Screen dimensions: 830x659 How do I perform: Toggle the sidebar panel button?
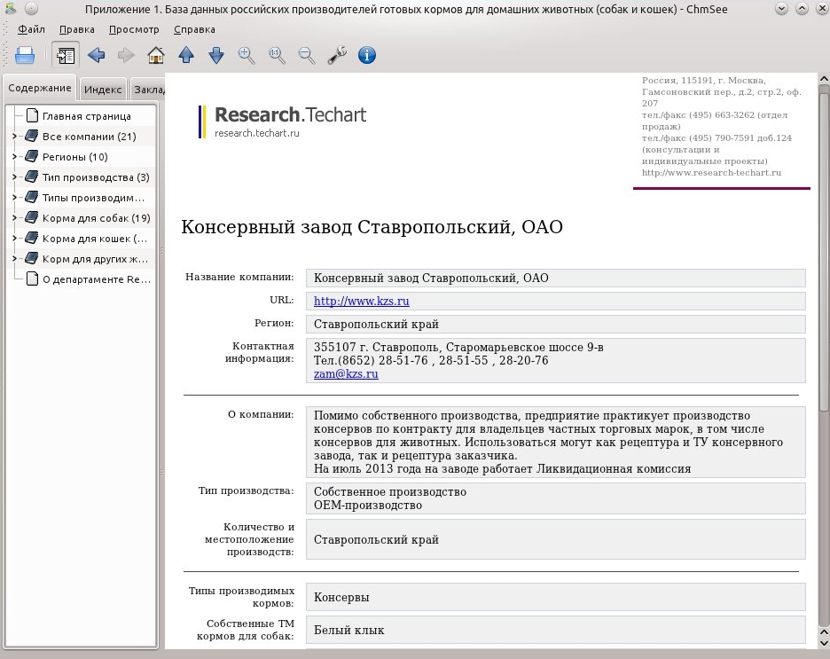(x=66, y=55)
